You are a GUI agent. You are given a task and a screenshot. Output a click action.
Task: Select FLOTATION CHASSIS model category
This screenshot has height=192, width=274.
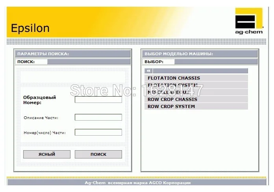[x=196, y=78]
